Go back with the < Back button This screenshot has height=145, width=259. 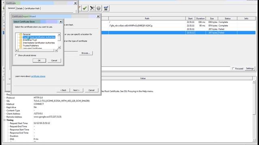[x=63, y=90]
